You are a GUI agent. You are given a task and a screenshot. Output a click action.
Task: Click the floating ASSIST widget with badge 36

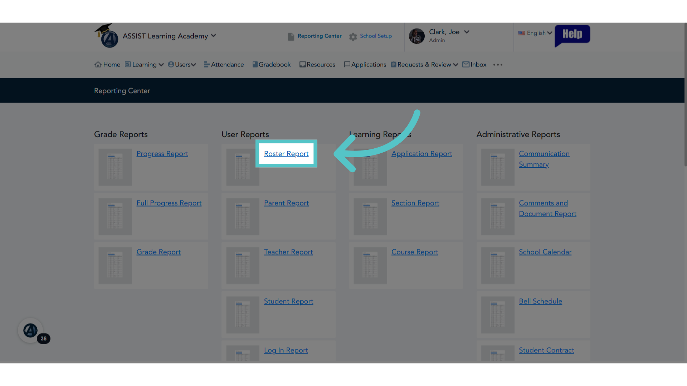tap(31, 331)
